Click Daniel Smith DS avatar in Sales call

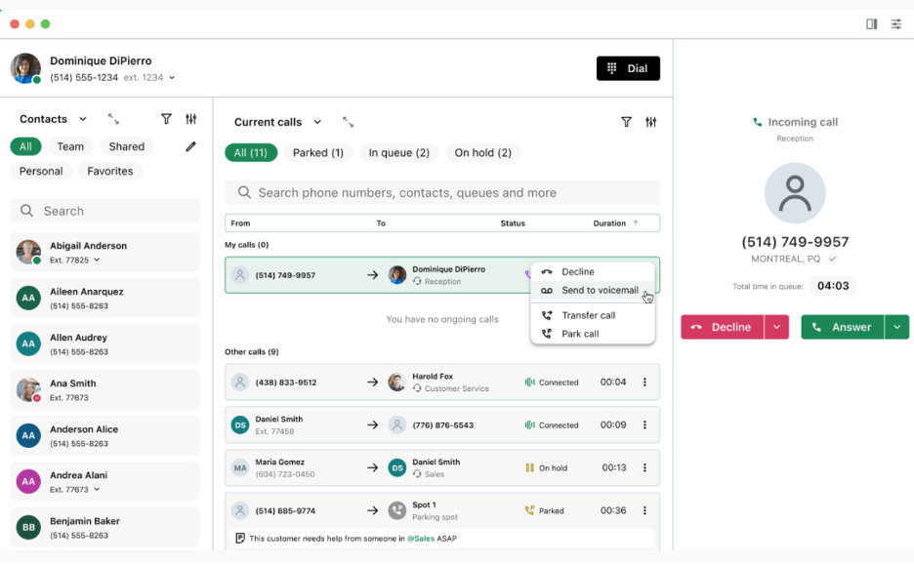[397, 467]
